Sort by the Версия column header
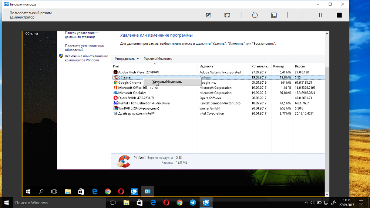Viewport: 370px width, 208px height. tap(309, 66)
